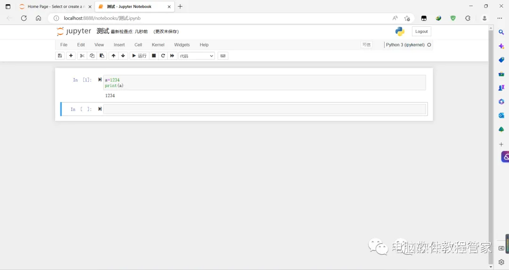Open the Widgets menu

[182, 45]
